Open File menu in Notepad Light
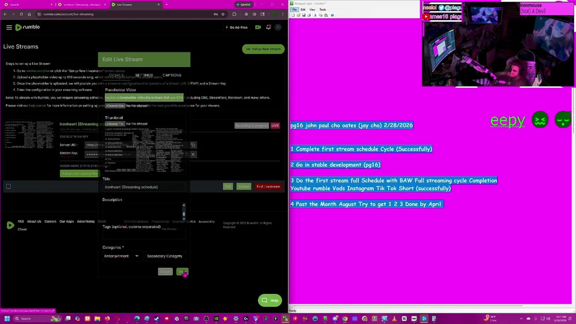 coord(294,9)
